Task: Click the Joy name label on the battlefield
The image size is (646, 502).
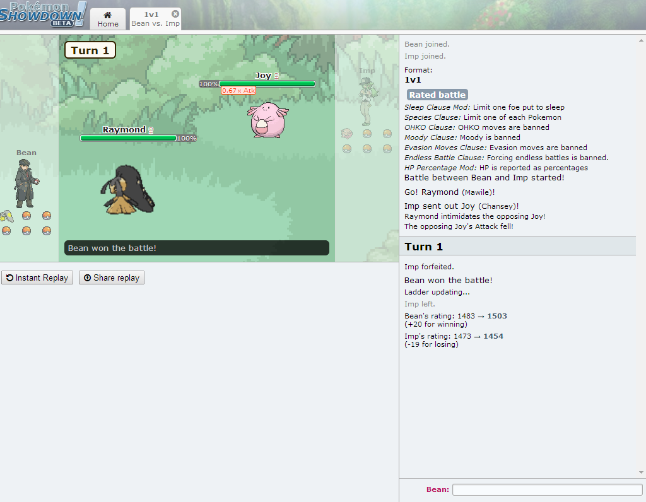Action: click(x=263, y=75)
